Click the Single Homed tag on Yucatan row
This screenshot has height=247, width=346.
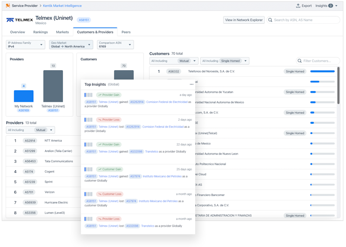pyautogui.click(x=295, y=92)
